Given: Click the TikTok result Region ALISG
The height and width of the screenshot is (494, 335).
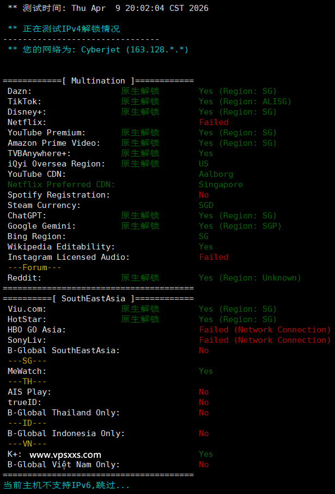Looking at the screenshot, I should (x=245, y=102).
